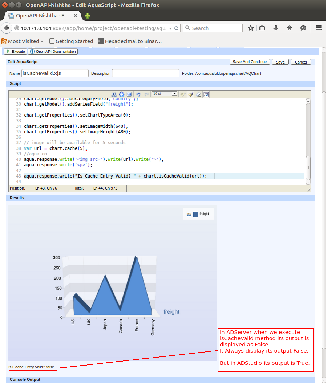Screen dimensions: 327x383
Task: Click the area chart icon in the legend
Action: [x=189, y=215]
